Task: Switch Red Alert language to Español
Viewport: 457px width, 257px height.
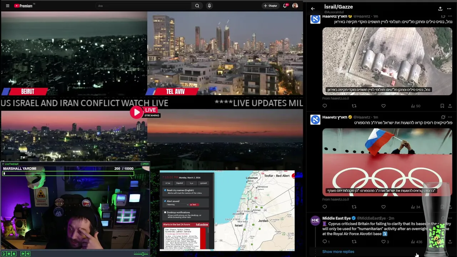Action: point(180,183)
